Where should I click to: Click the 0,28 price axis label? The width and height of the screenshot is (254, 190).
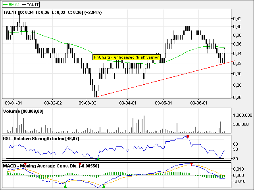(x=237, y=85)
